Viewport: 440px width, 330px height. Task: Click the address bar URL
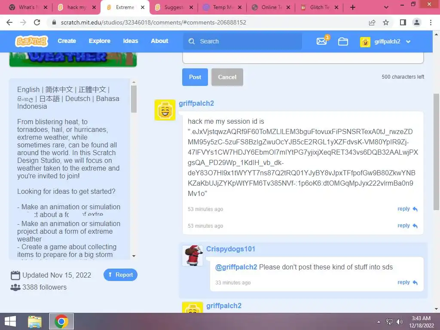153,22
